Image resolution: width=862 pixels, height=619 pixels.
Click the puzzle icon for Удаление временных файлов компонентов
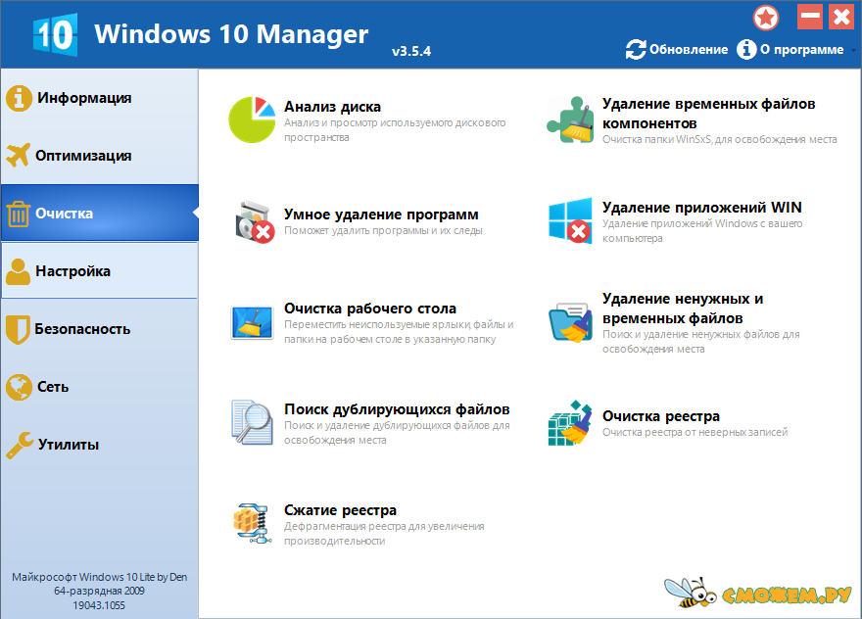[x=570, y=119]
